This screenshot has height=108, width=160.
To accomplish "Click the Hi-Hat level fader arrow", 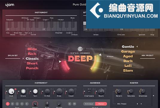I will 42,91.
